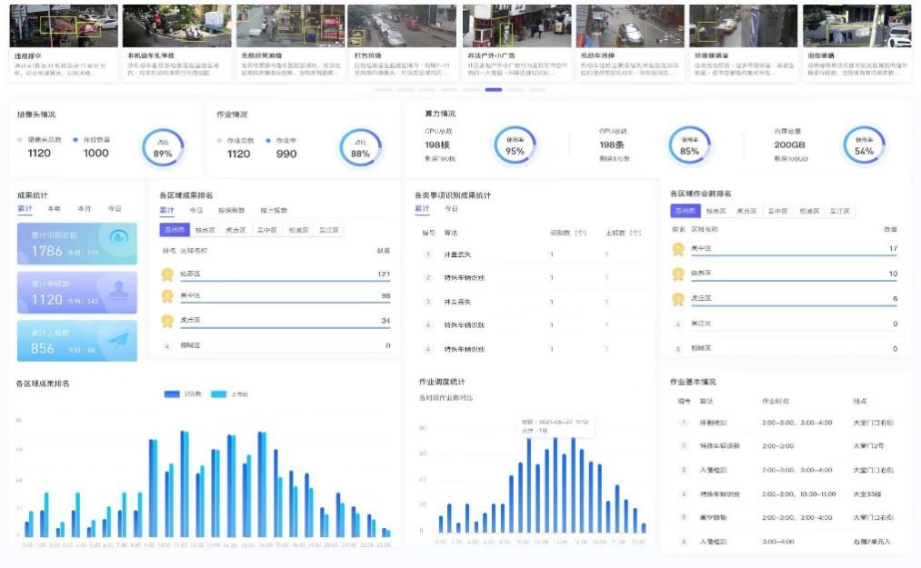Click first-place medal icon in 各区域成果排名
This screenshot has width=921, height=568.
point(166,274)
